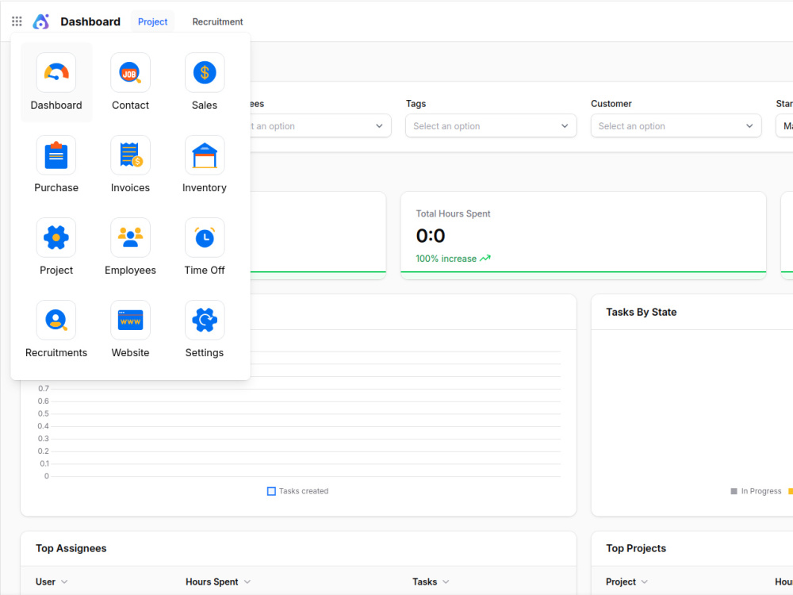Click the 0.7 chart axis value
Viewport: 793px width, 595px height.
tap(44, 389)
